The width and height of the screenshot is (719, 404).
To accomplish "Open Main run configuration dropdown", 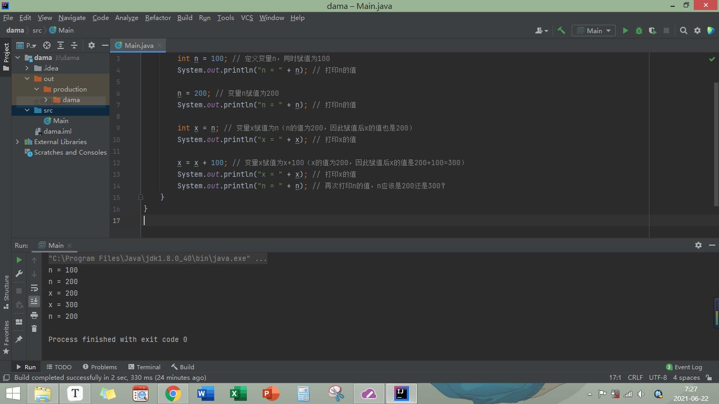I will pyautogui.click(x=594, y=31).
